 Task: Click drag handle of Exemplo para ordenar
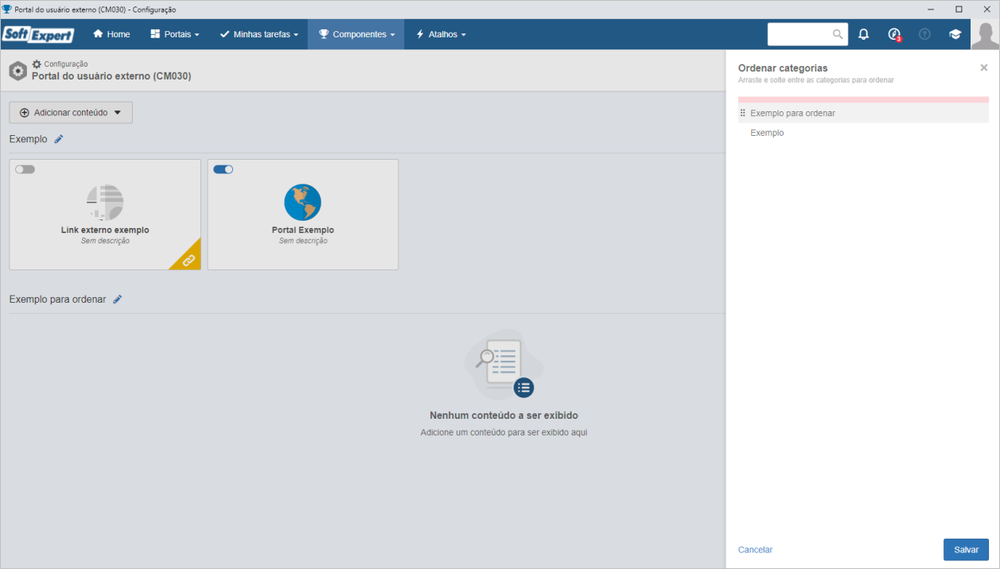[x=743, y=114]
